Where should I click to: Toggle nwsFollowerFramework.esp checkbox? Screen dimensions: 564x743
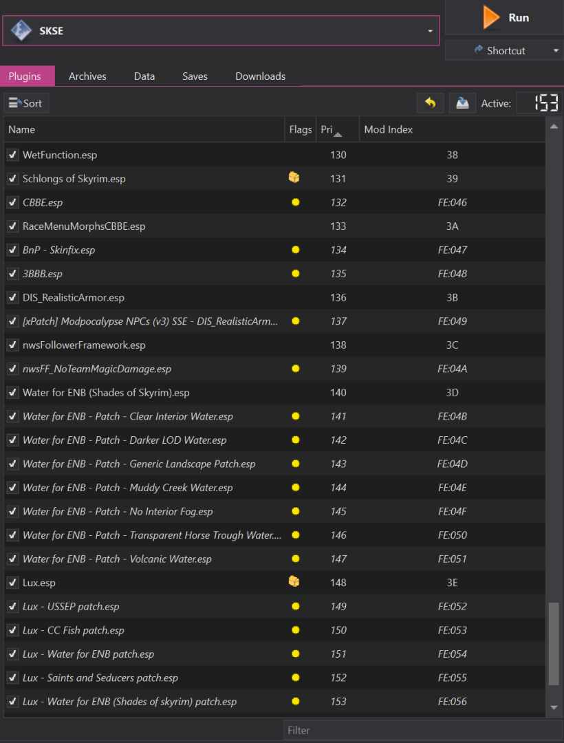coord(13,345)
